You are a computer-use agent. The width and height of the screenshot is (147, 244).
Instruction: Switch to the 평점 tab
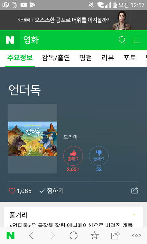coord(85,58)
